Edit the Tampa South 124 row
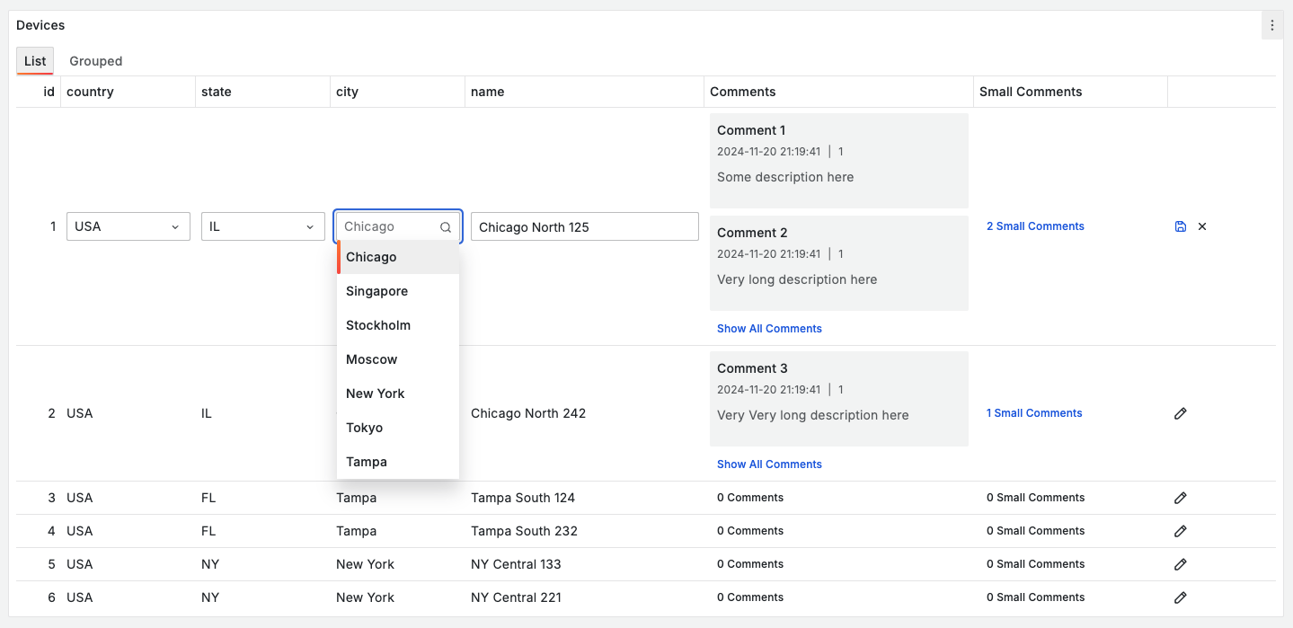The width and height of the screenshot is (1293, 628). [x=1181, y=498]
